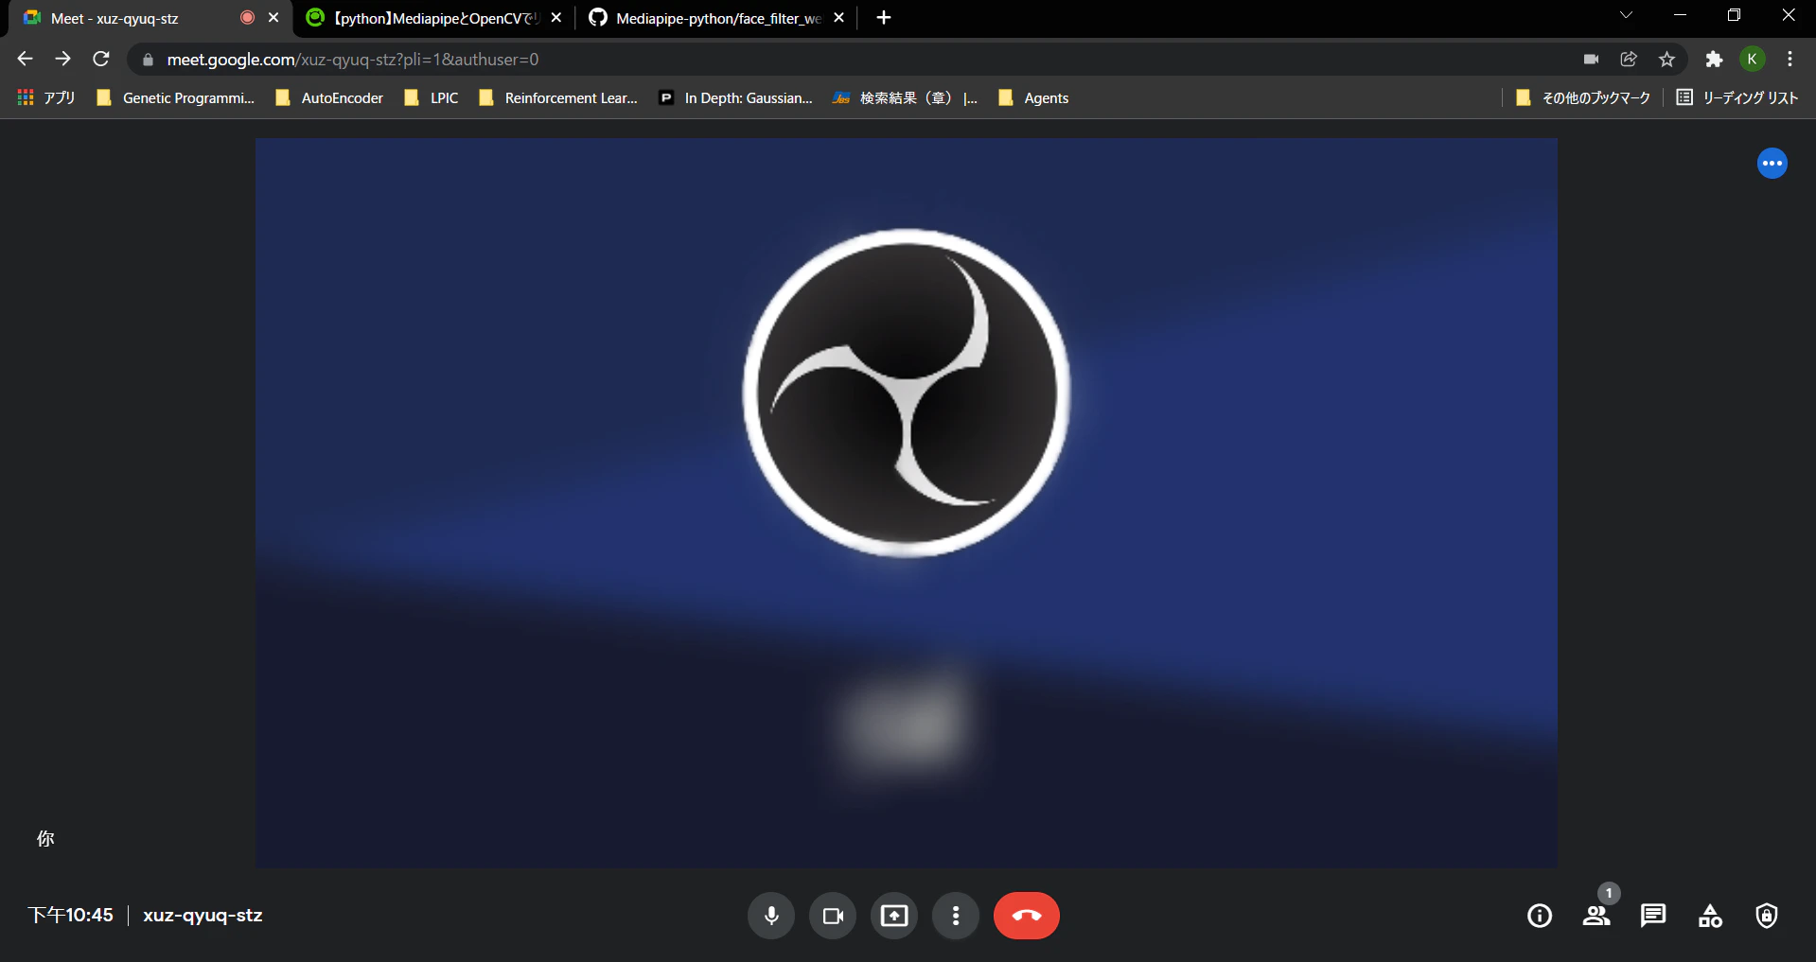Viewport: 1816px width, 962px height.
Task: Reload the Meet page
Action: pos(101,60)
